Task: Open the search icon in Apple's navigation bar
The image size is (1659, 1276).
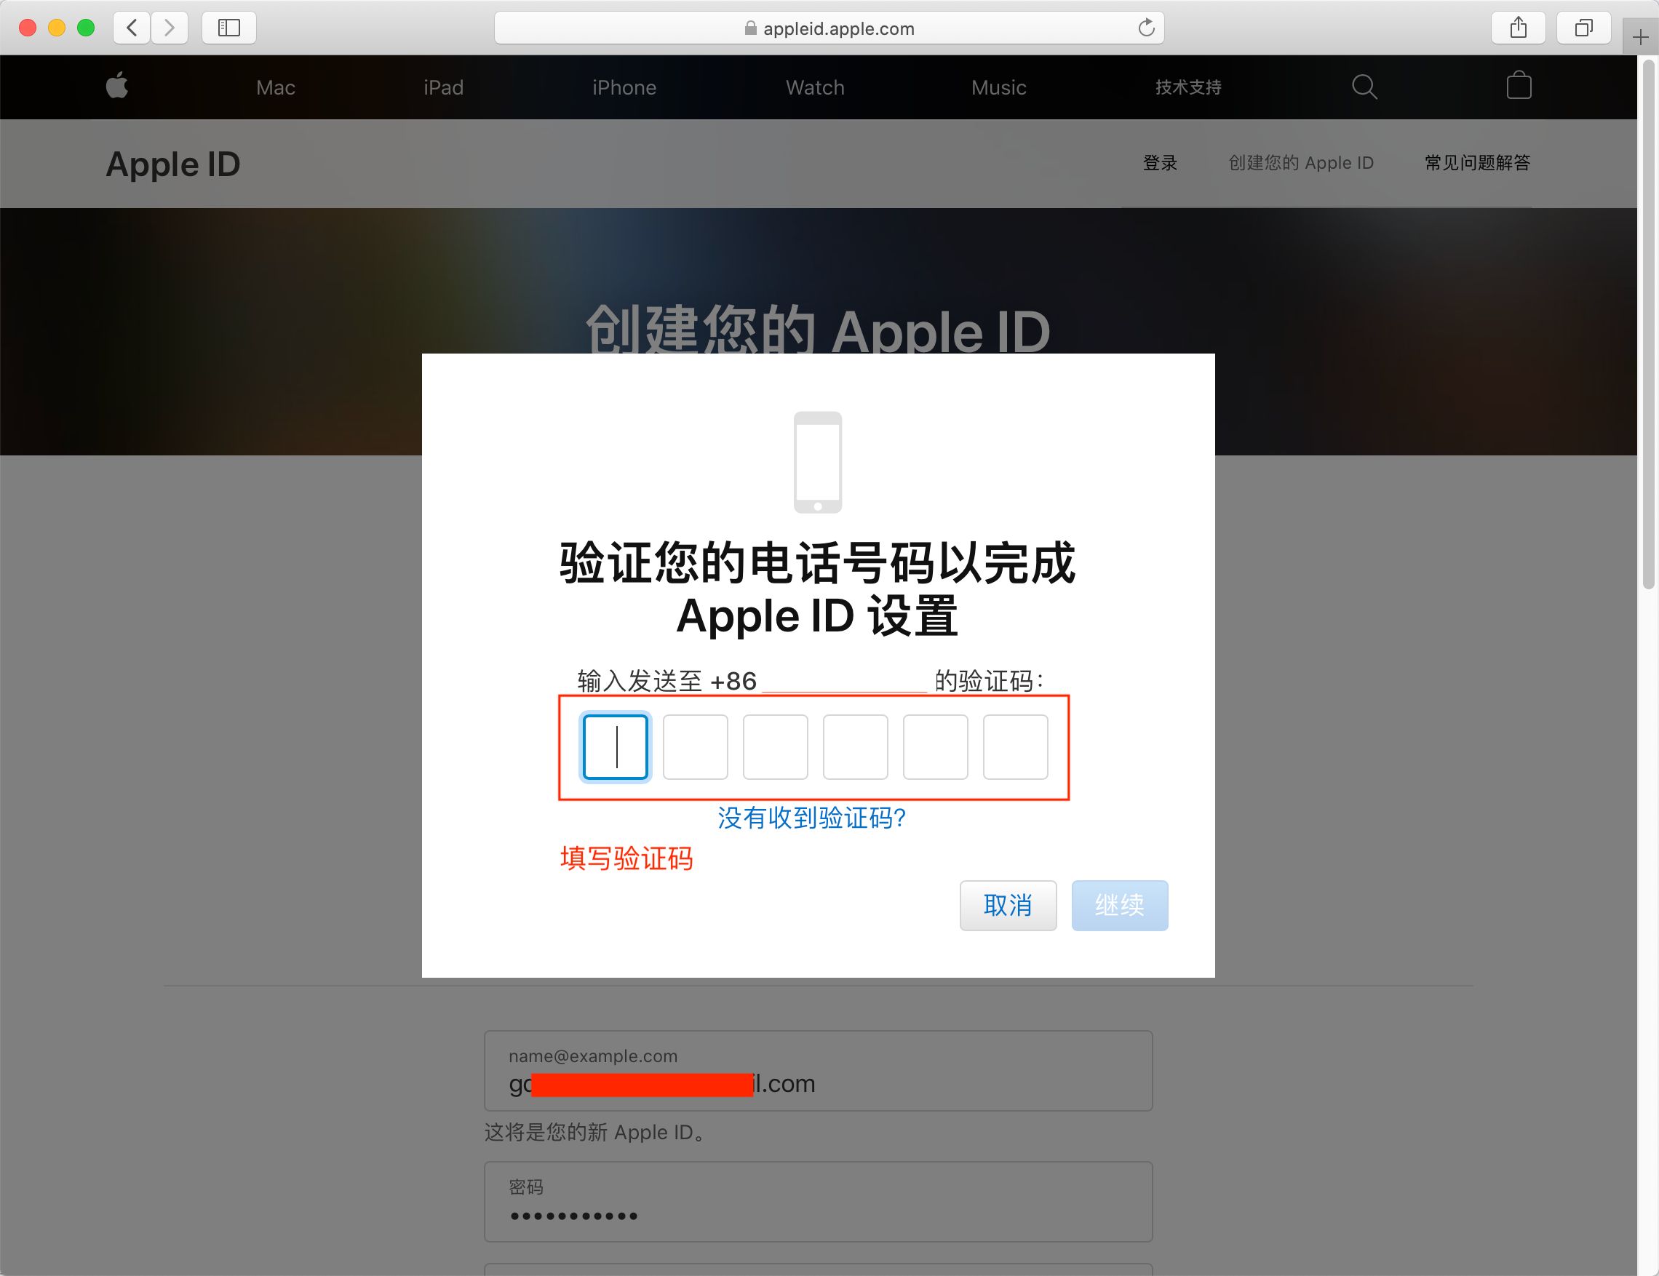Action: pyautogui.click(x=1364, y=87)
